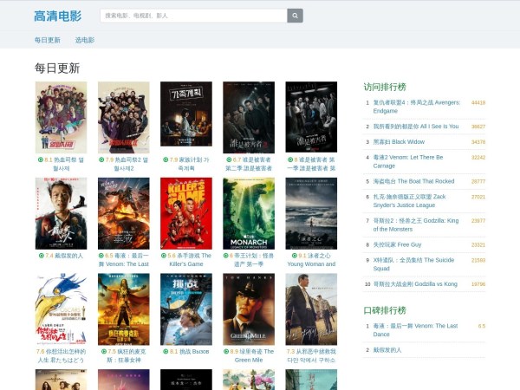Click the search movies input field

click(193, 16)
